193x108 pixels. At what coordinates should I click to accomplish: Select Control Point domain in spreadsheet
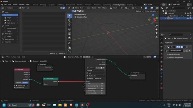click(11, 28)
